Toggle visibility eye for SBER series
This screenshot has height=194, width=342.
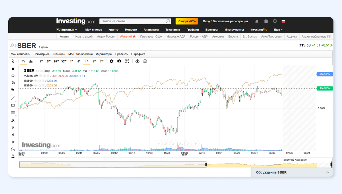tap(37, 71)
